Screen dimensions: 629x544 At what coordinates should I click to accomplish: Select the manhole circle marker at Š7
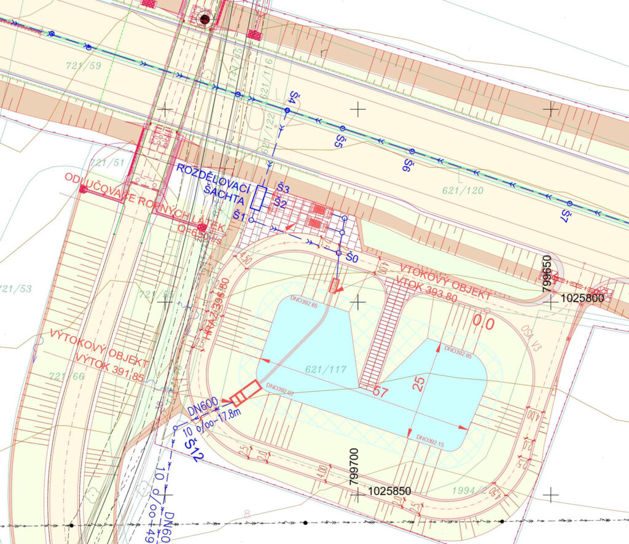(x=569, y=203)
